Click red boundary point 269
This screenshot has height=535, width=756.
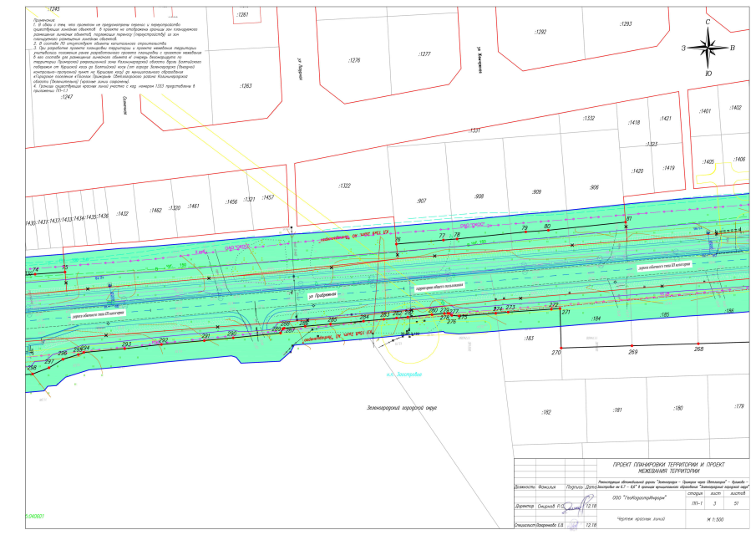point(632,347)
